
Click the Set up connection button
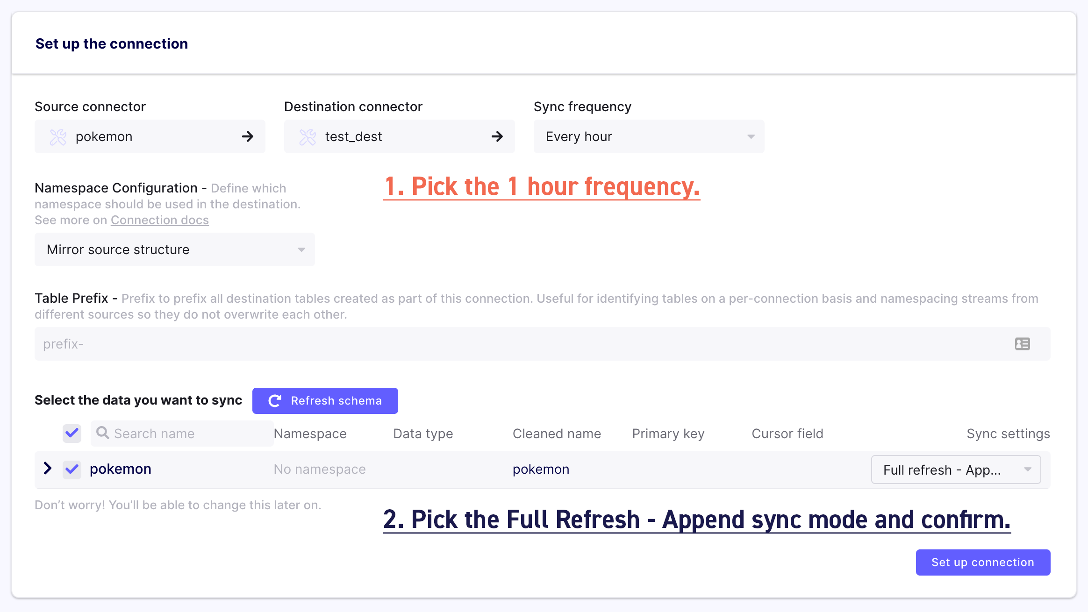(x=983, y=562)
